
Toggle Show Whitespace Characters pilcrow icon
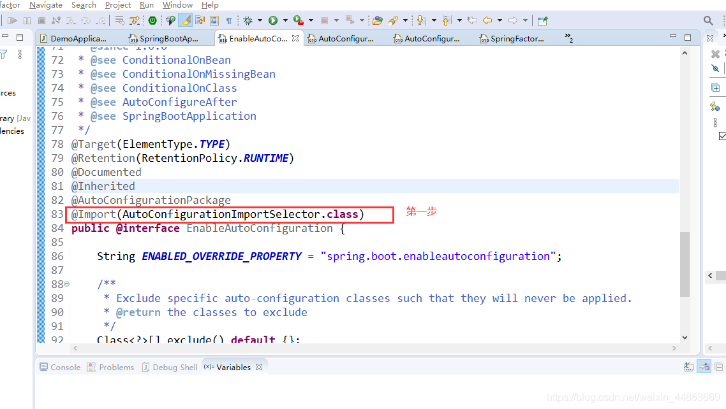[229, 20]
